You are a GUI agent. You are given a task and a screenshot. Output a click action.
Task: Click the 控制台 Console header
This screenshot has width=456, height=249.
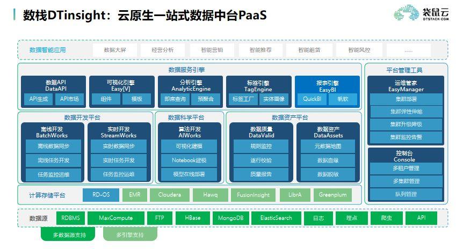tap(404, 156)
